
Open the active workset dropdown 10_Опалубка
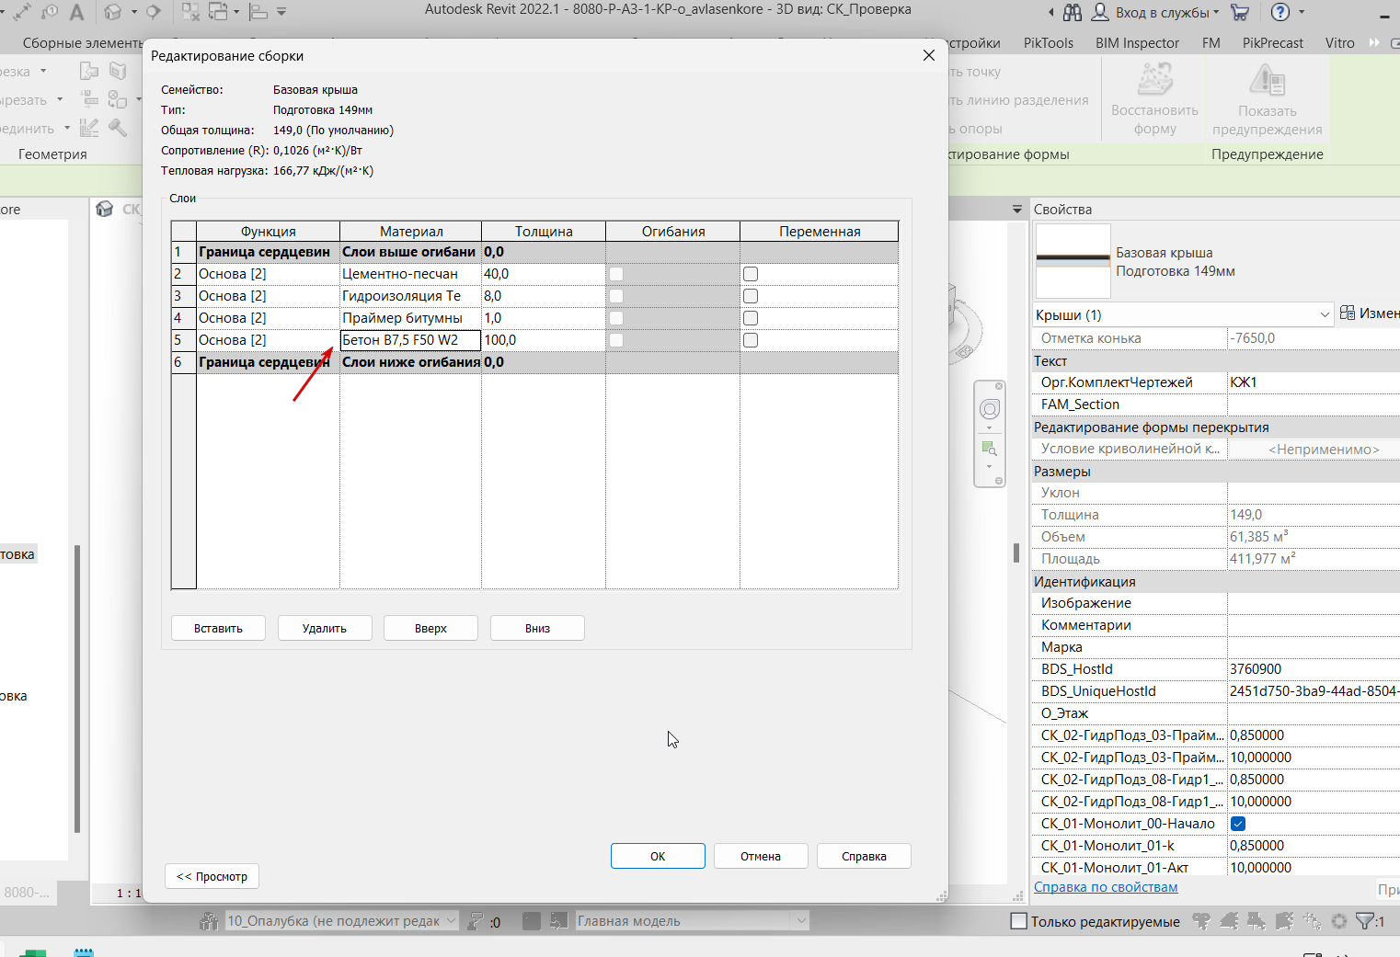[341, 921]
